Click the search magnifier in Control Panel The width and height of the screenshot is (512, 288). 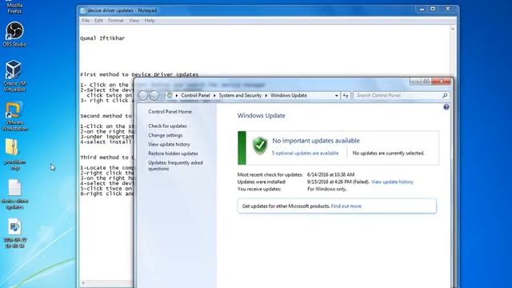[445, 95]
